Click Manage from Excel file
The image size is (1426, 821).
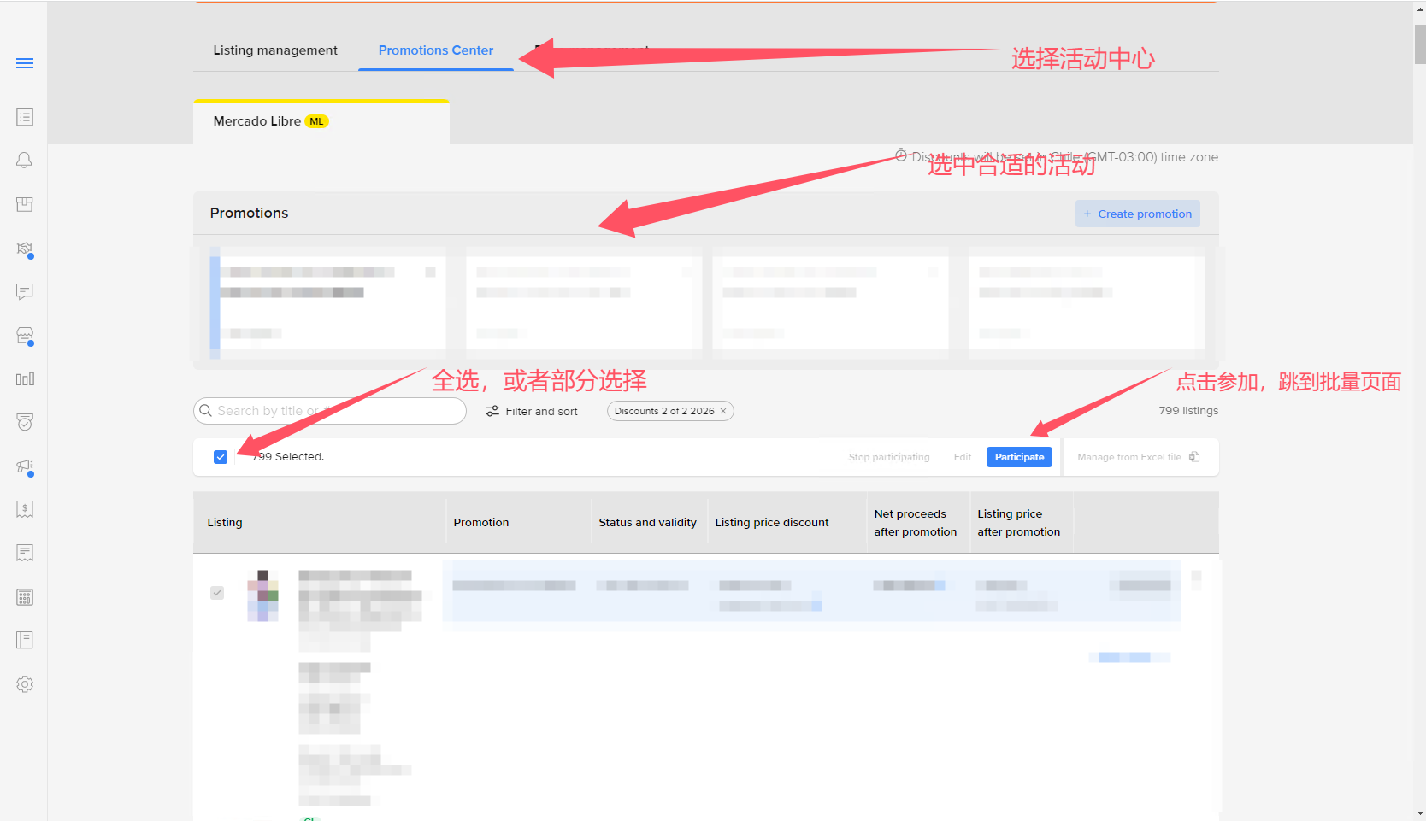(1138, 457)
